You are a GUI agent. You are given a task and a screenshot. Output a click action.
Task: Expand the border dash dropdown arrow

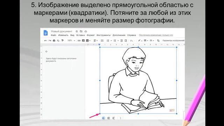click(153, 41)
